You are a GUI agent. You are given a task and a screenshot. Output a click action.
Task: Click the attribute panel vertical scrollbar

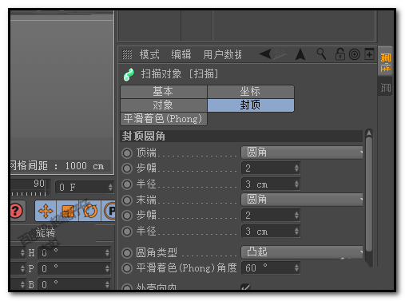tap(369, 197)
